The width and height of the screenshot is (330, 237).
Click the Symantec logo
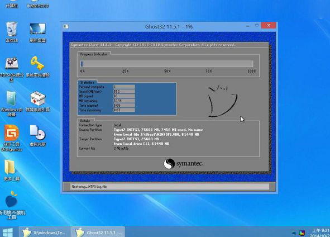pos(184,163)
